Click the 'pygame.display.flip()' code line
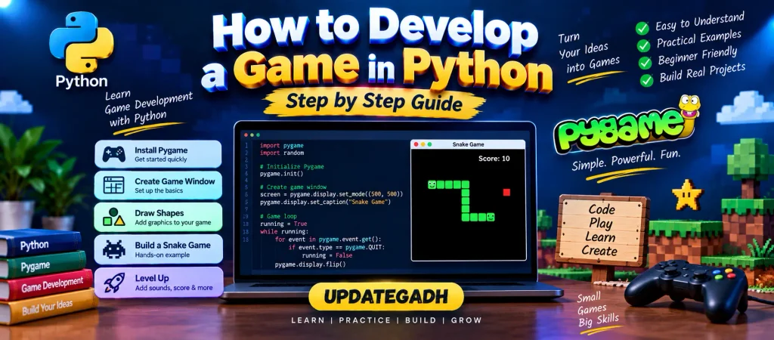The height and width of the screenshot is (340, 774). (x=311, y=264)
